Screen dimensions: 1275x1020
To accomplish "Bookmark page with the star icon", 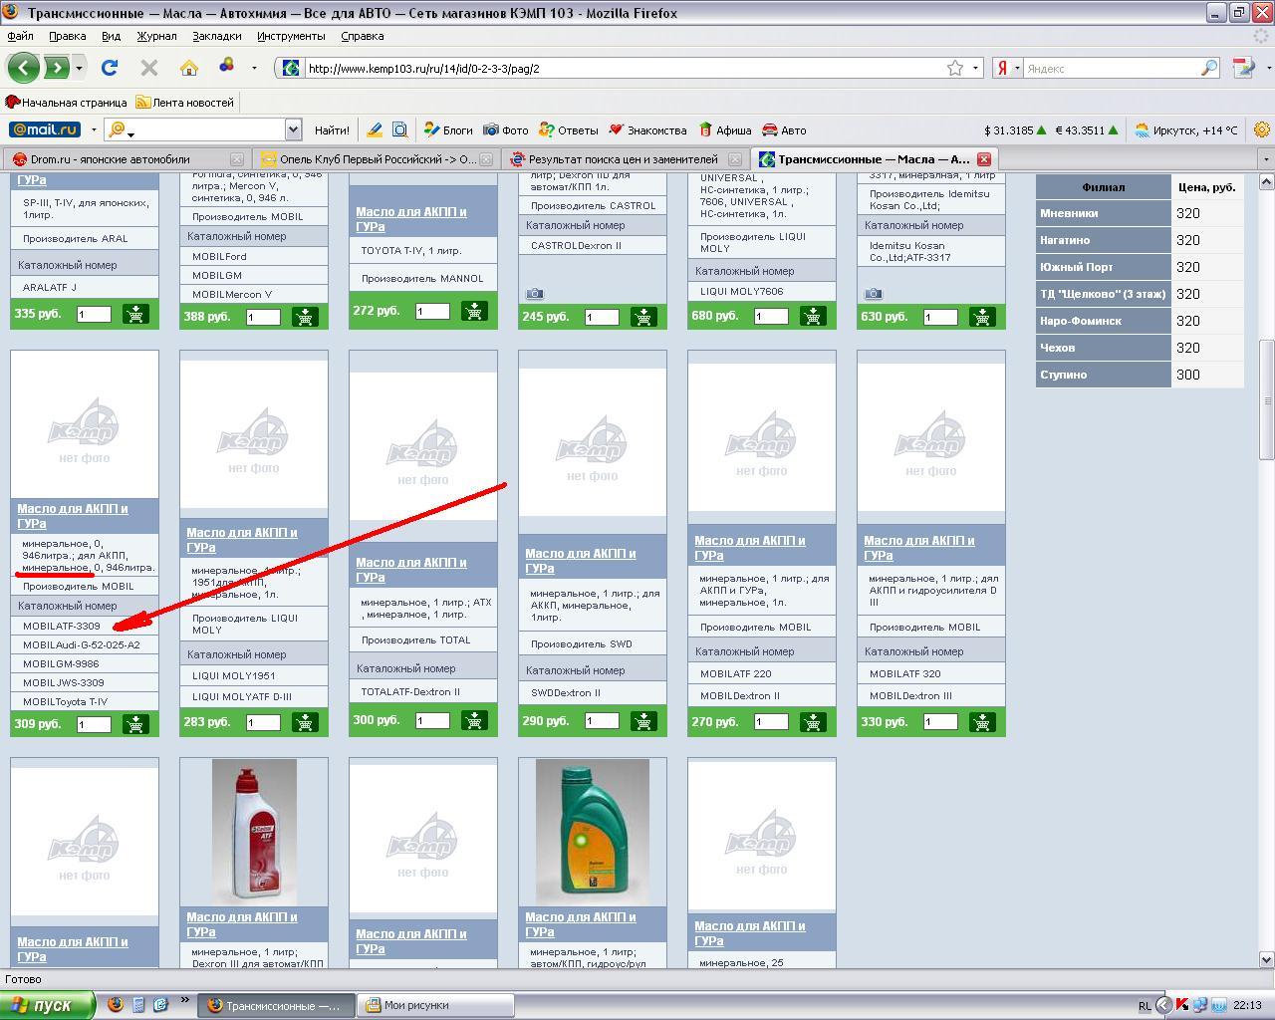I will click(x=955, y=68).
